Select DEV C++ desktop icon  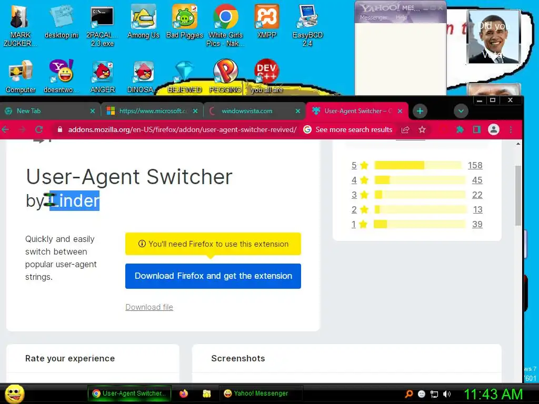[x=267, y=76]
